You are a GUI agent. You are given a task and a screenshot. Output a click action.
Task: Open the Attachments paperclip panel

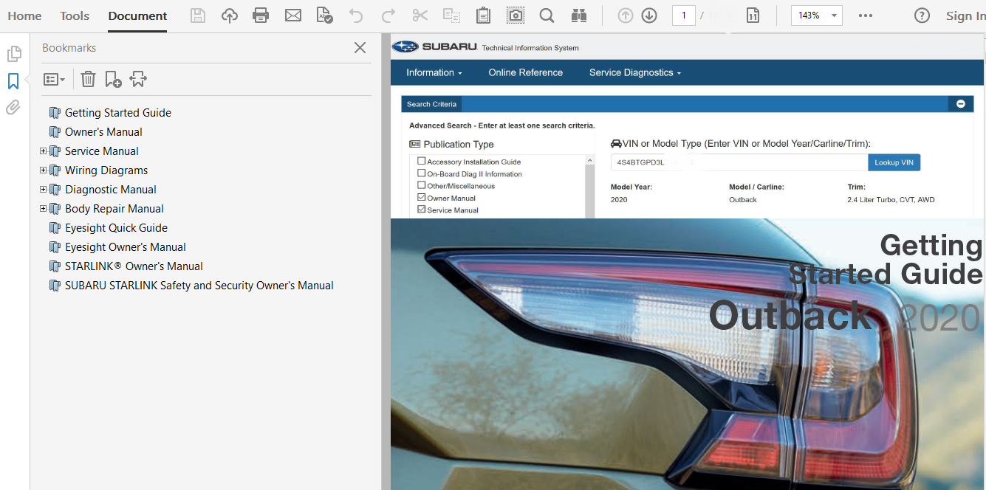(x=13, y=108)
